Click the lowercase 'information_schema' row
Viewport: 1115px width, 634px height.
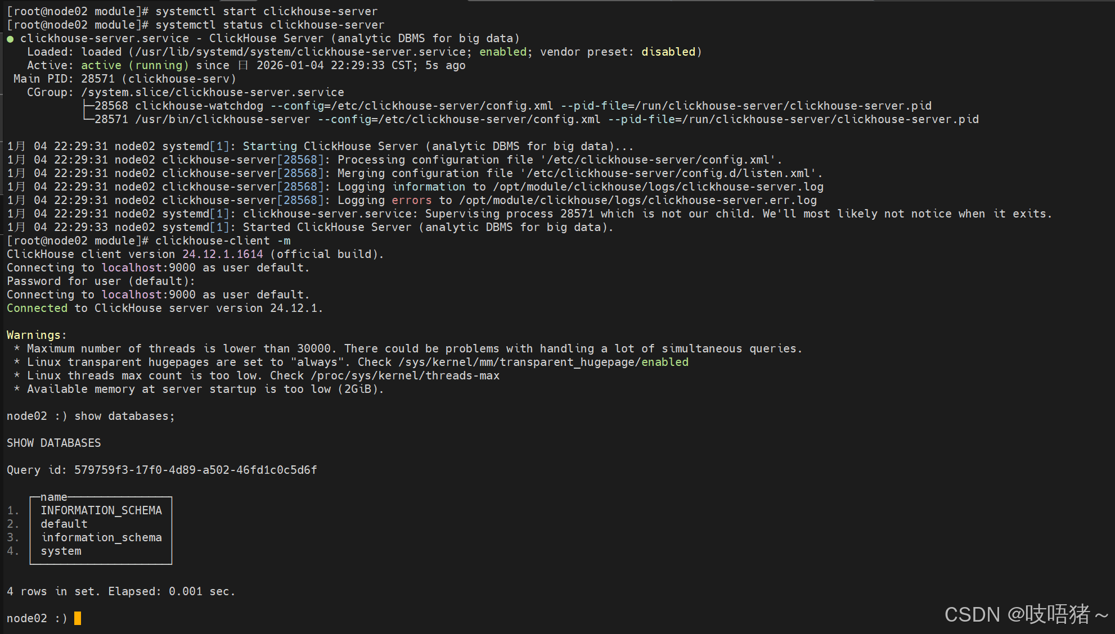coord(101,537)
